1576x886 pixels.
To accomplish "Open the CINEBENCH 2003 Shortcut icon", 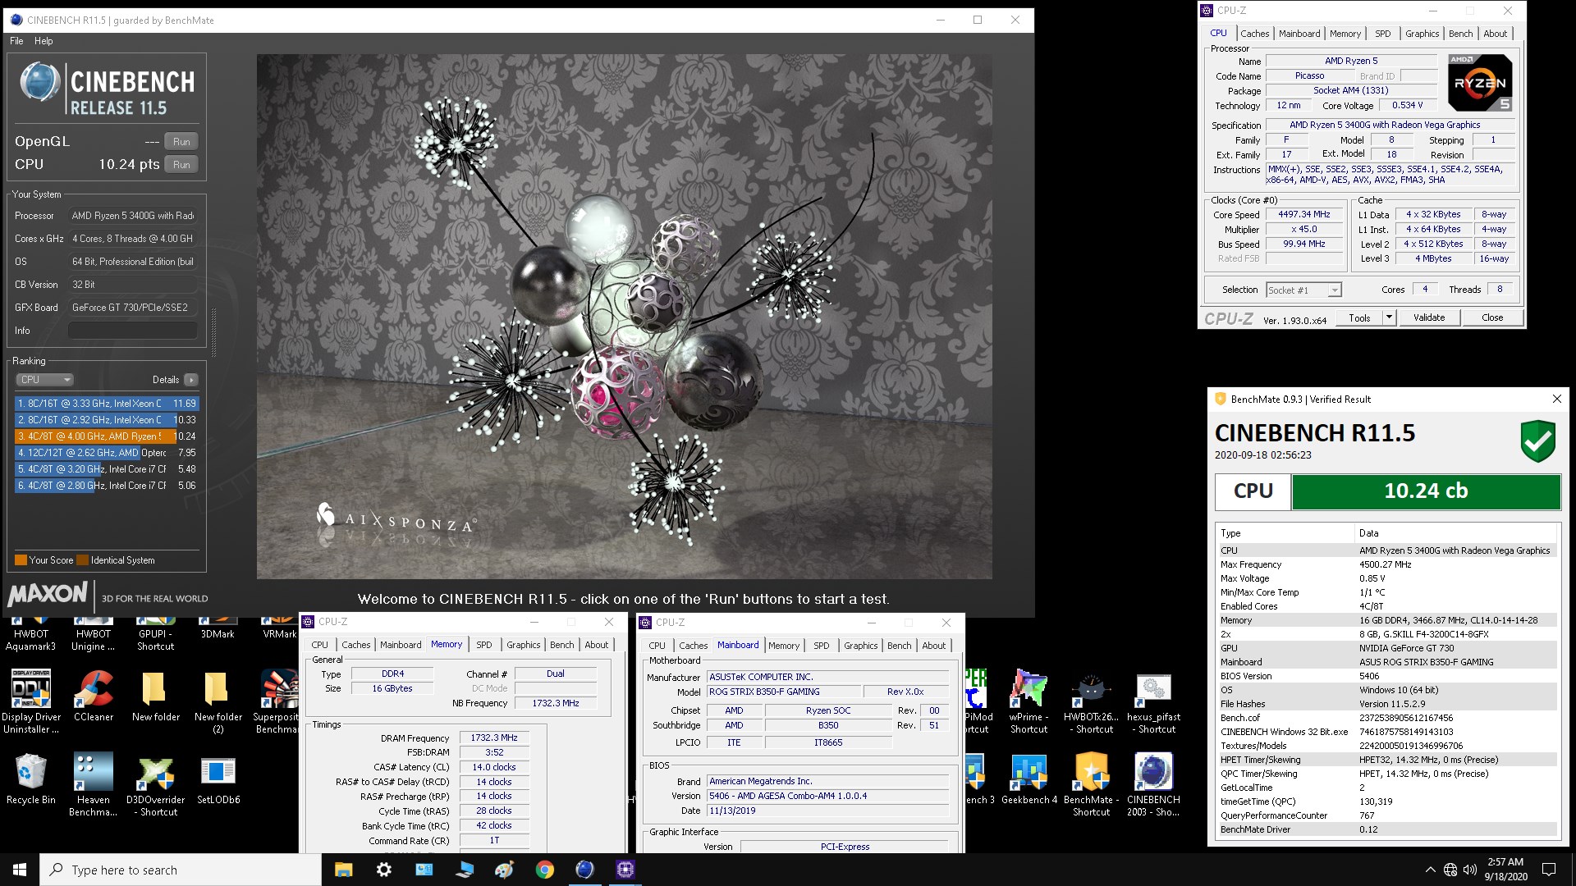I will pyautogui.click(x=1153, y=783).
